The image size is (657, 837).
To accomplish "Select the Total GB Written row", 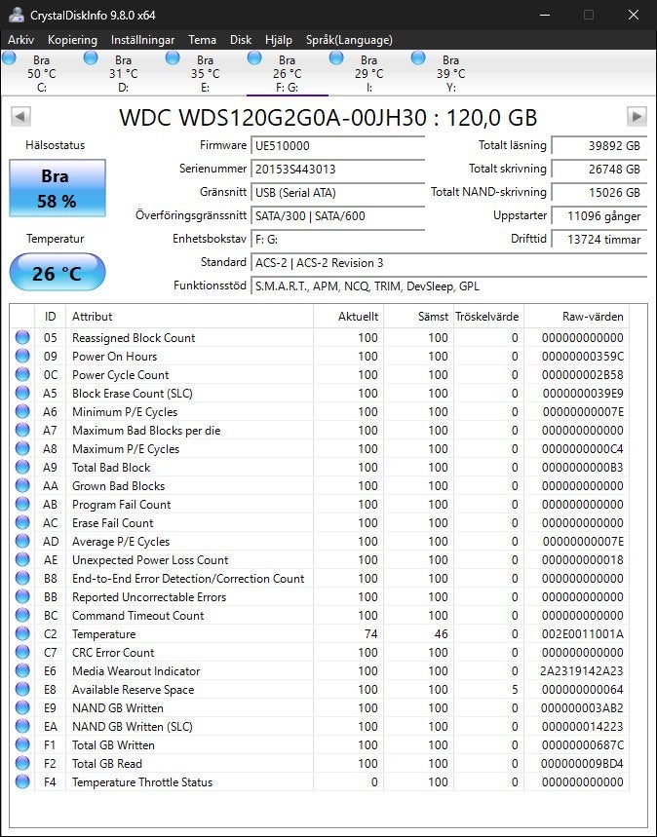I will [320, 744].
